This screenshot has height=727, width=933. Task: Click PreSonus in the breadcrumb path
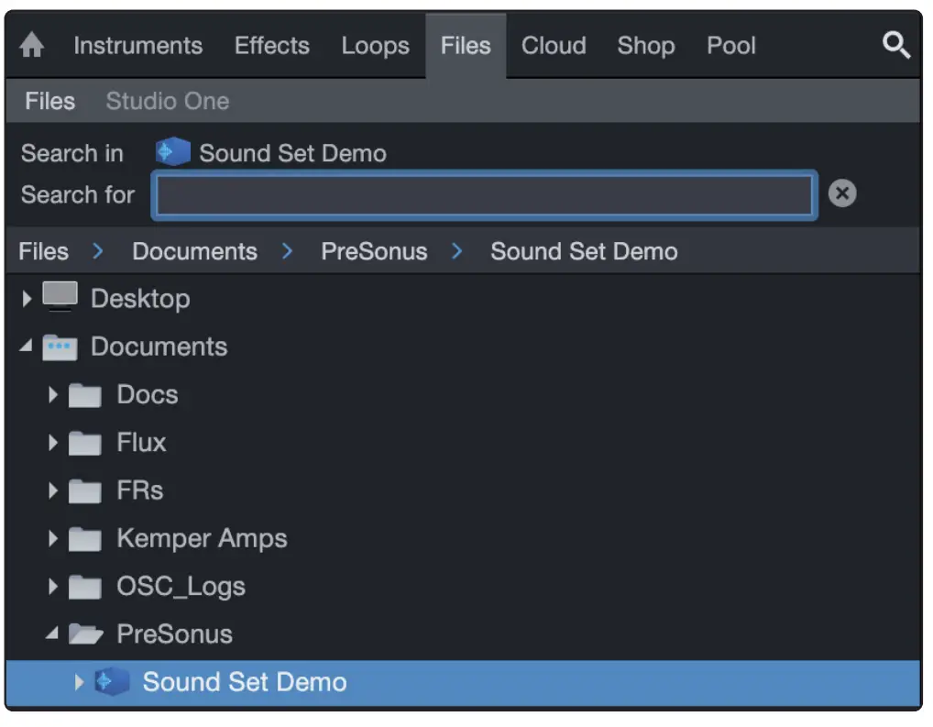click(374, 251)
